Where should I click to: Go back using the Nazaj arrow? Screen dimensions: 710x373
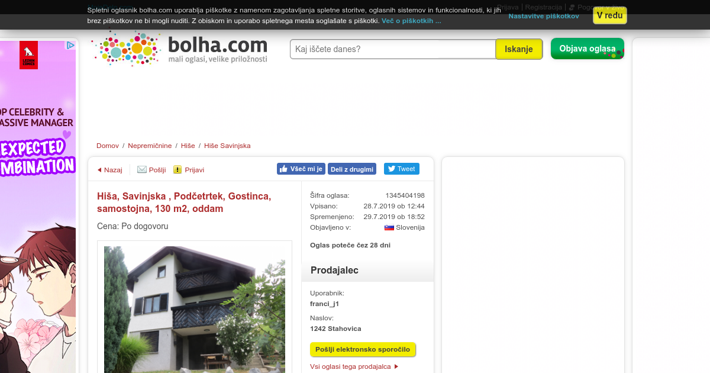point(109,170)
